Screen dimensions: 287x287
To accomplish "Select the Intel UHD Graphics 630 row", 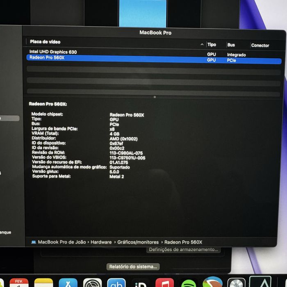I will 154,53.
